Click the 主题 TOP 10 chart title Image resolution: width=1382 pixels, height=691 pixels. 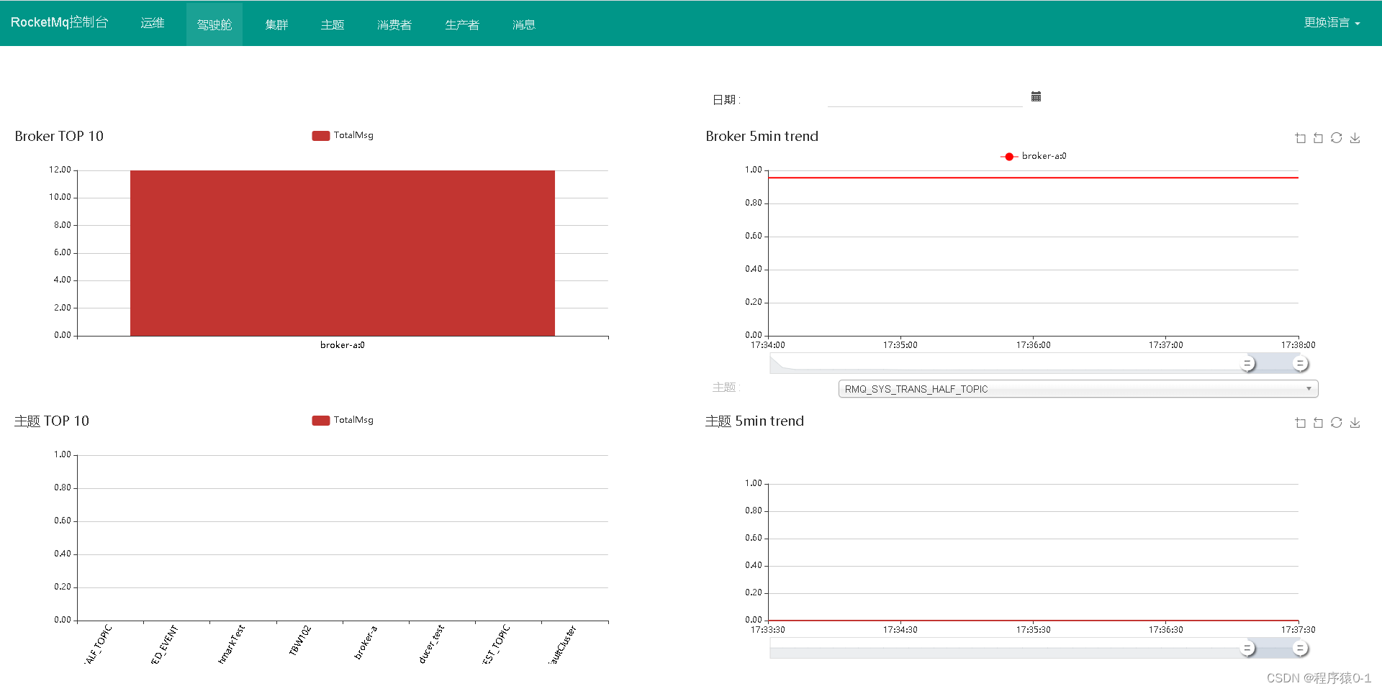pos(52,421)
